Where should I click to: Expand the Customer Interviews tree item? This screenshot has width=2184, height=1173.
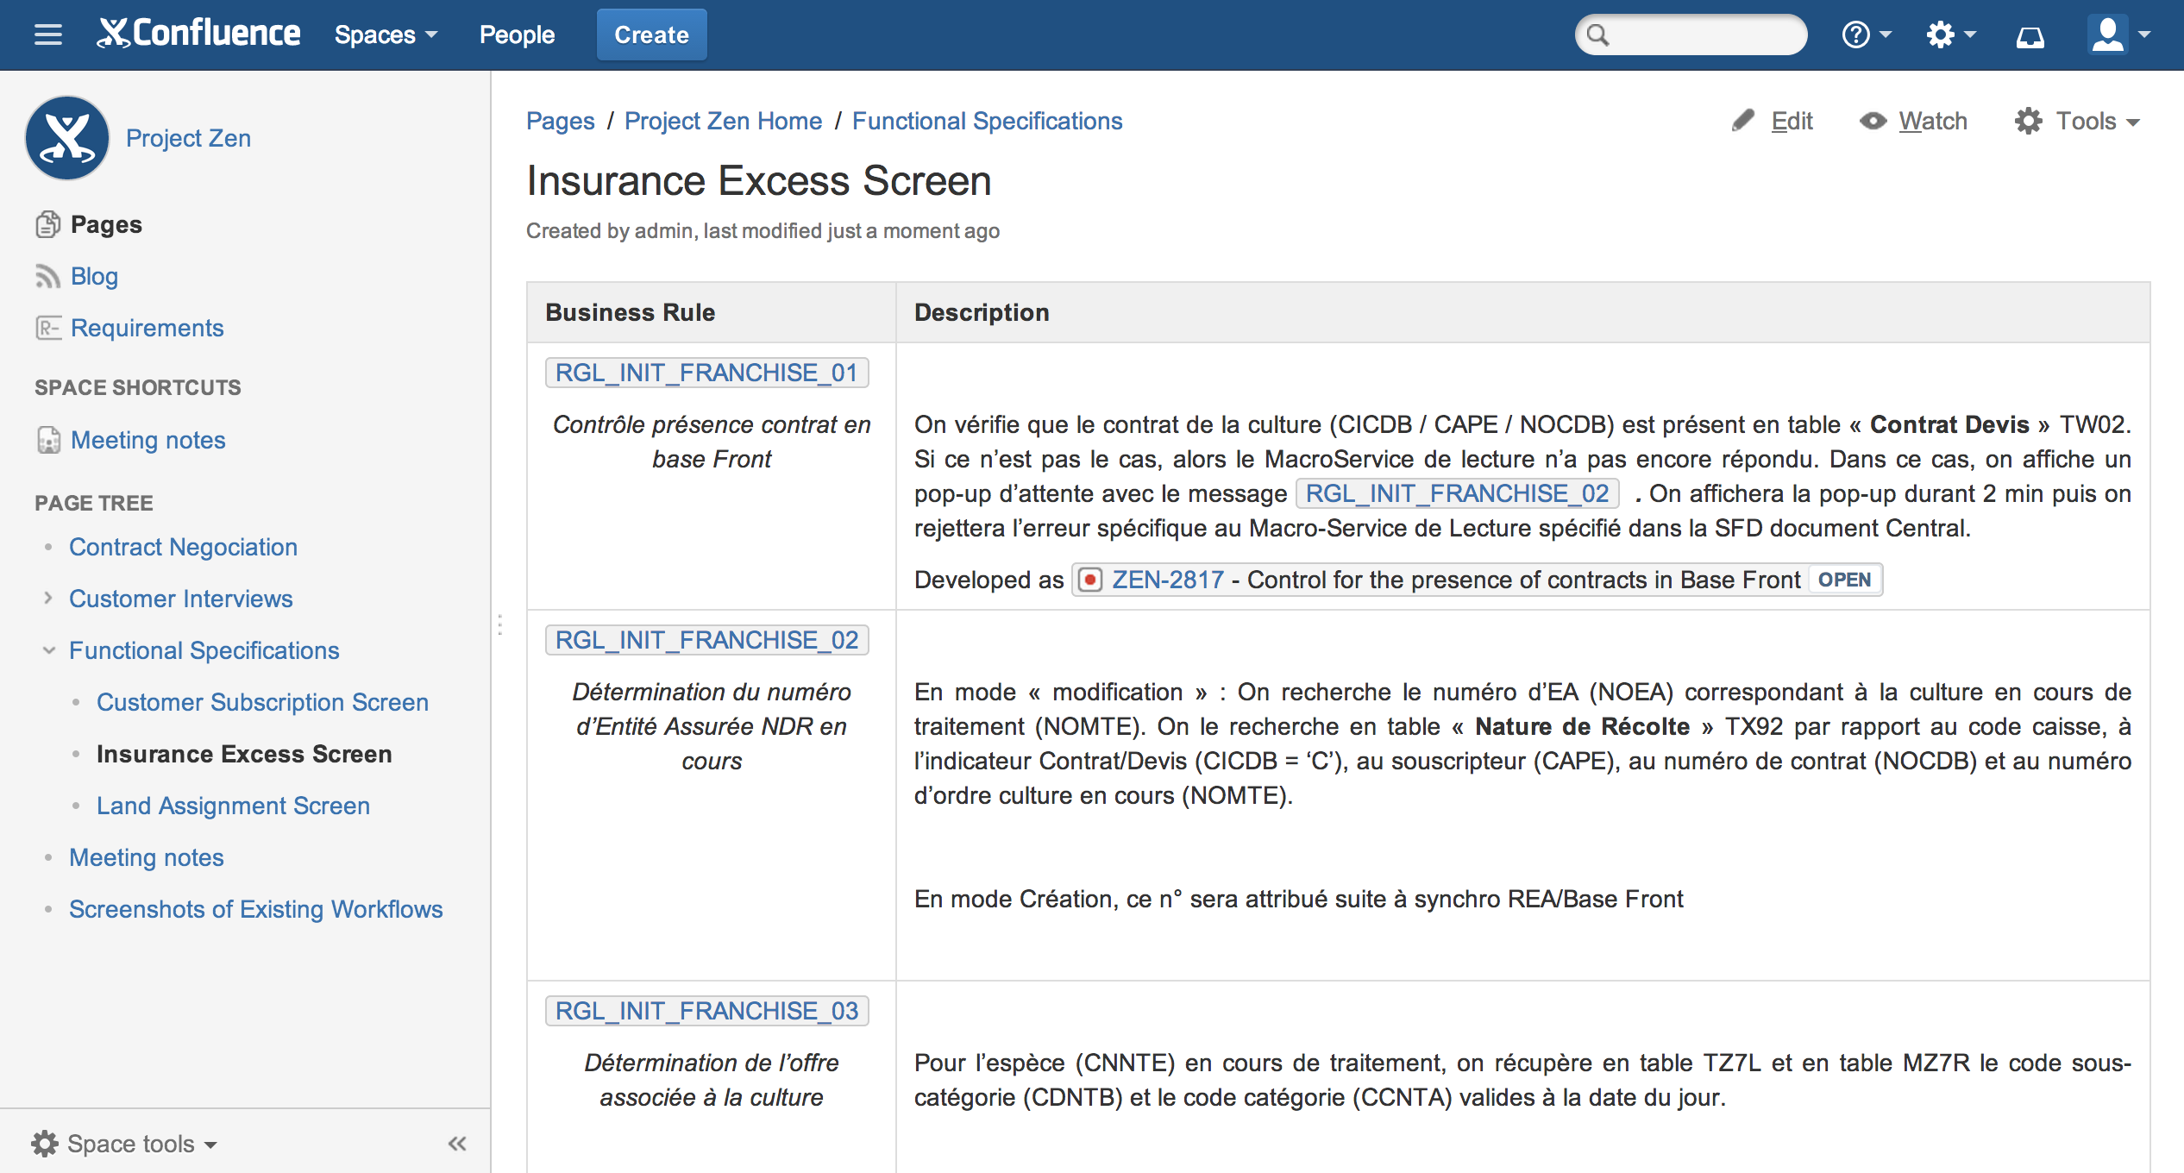click(47, 599)
